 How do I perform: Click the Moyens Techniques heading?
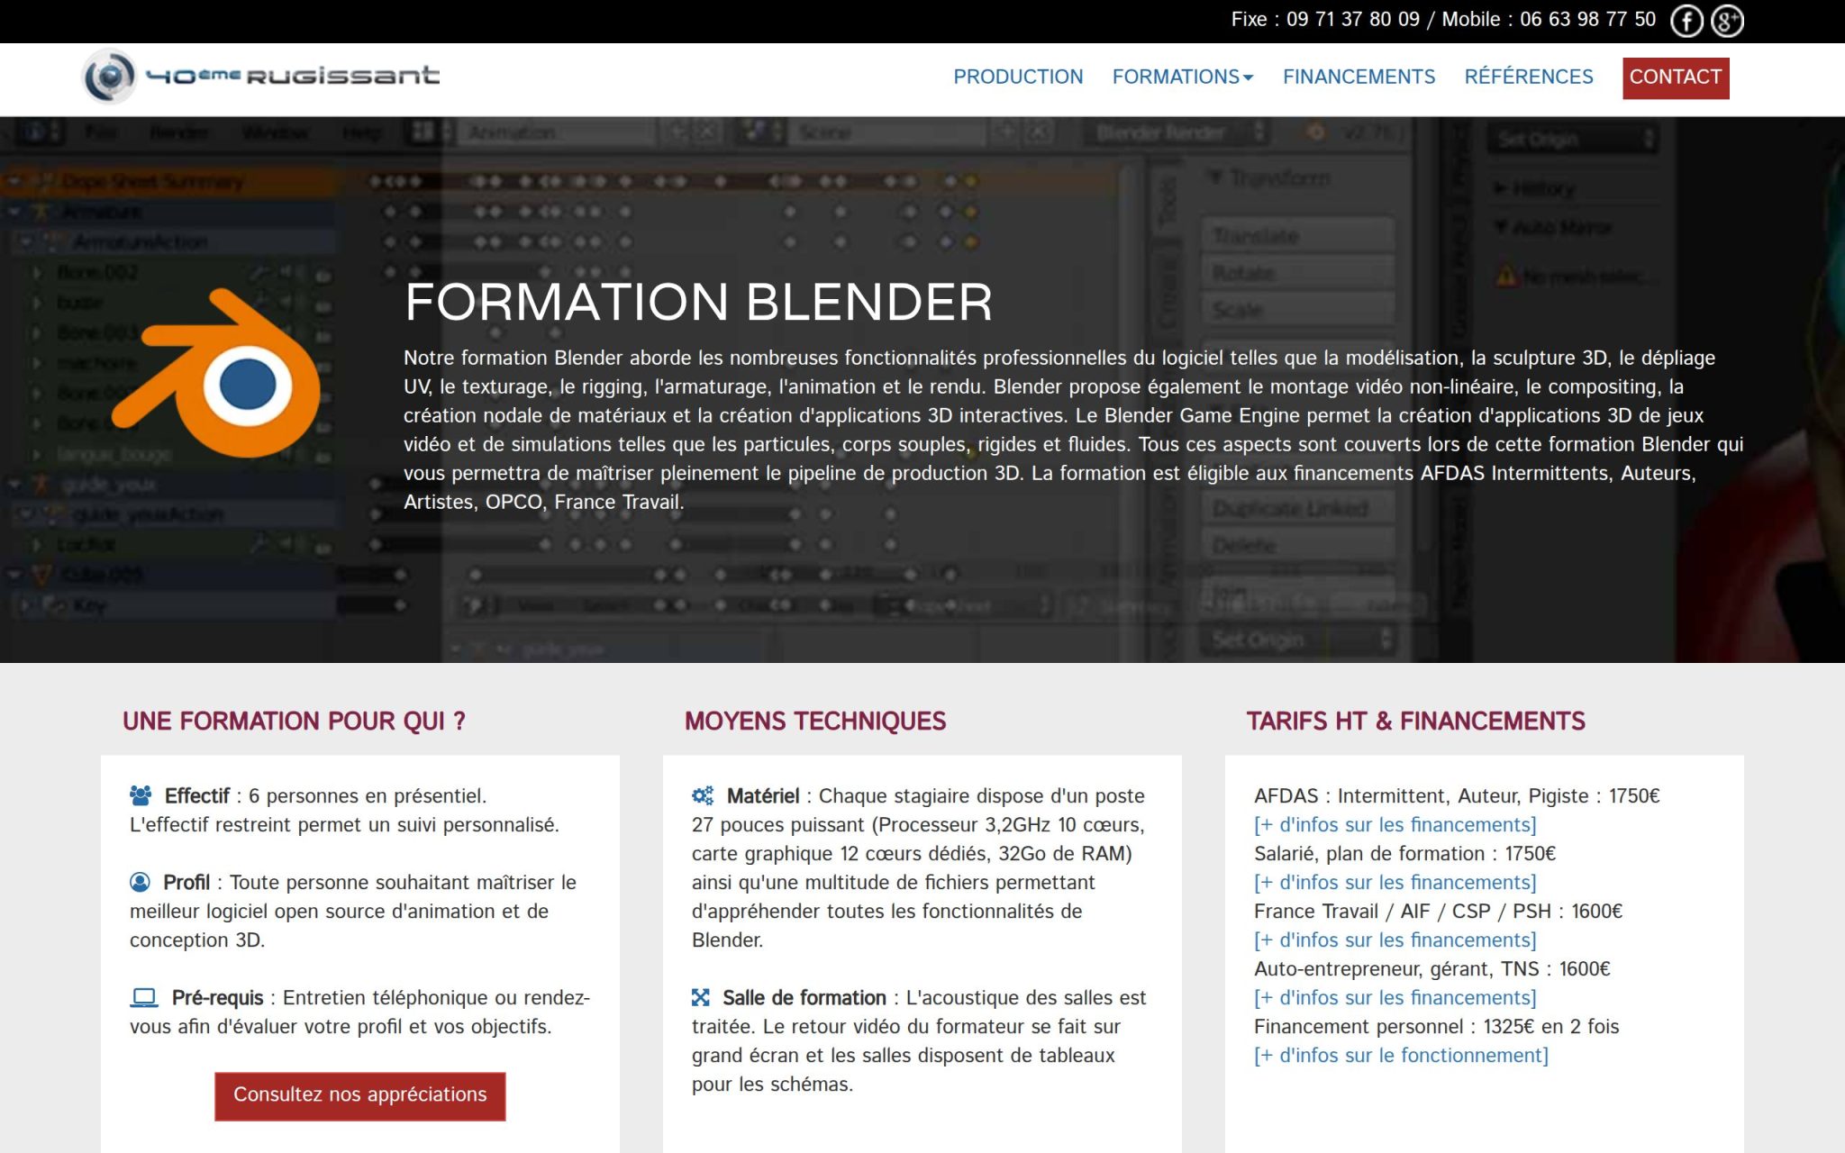815,722
